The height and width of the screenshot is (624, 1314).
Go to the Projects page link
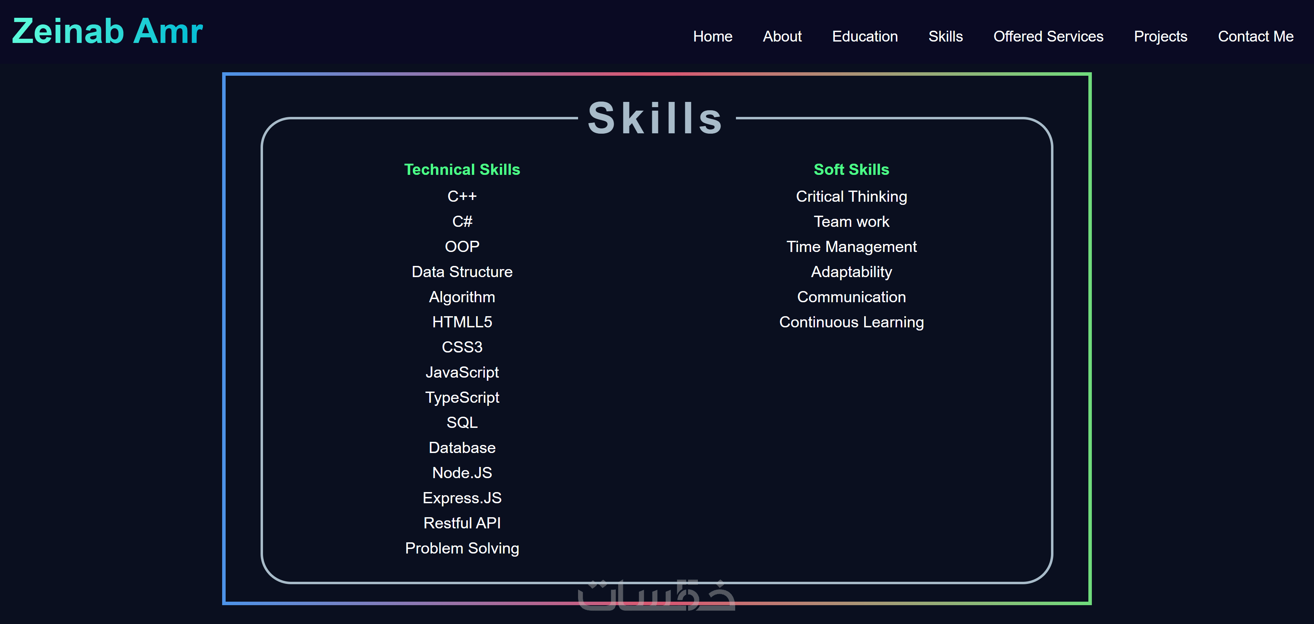click(1160, 37)
